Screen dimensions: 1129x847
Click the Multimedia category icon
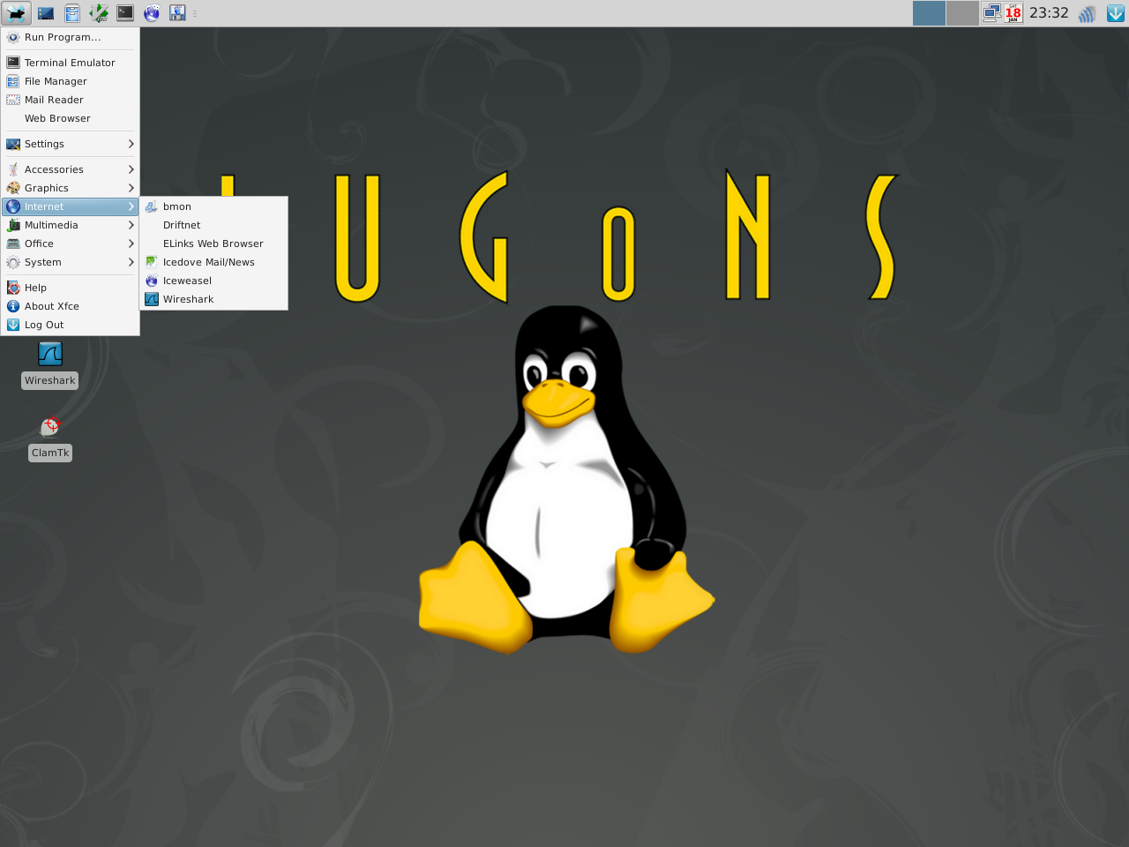tap(13, 225)
